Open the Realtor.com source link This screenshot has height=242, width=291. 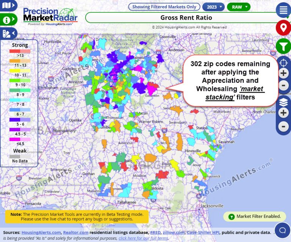pyautogui.click(x=75, y=232)
